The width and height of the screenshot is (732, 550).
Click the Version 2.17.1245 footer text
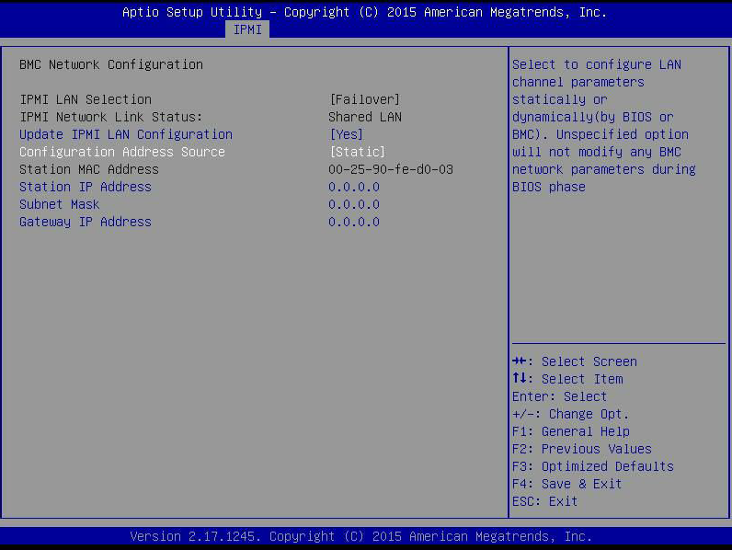coord(360,536)
